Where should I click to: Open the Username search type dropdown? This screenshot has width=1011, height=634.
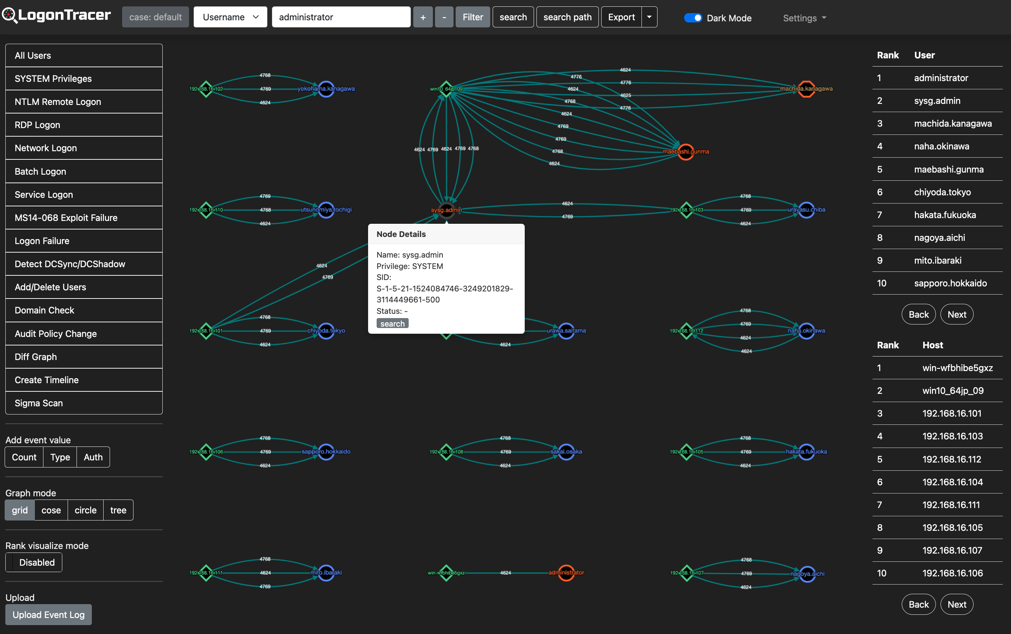pos(230,17)
